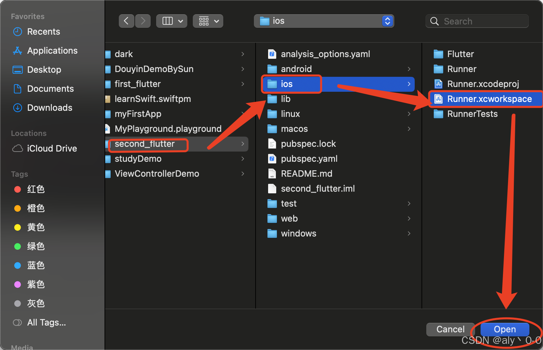The width and height of the screenshot is (543, 350).
Task: Click the lib folder icon
Action: (272, 99)
